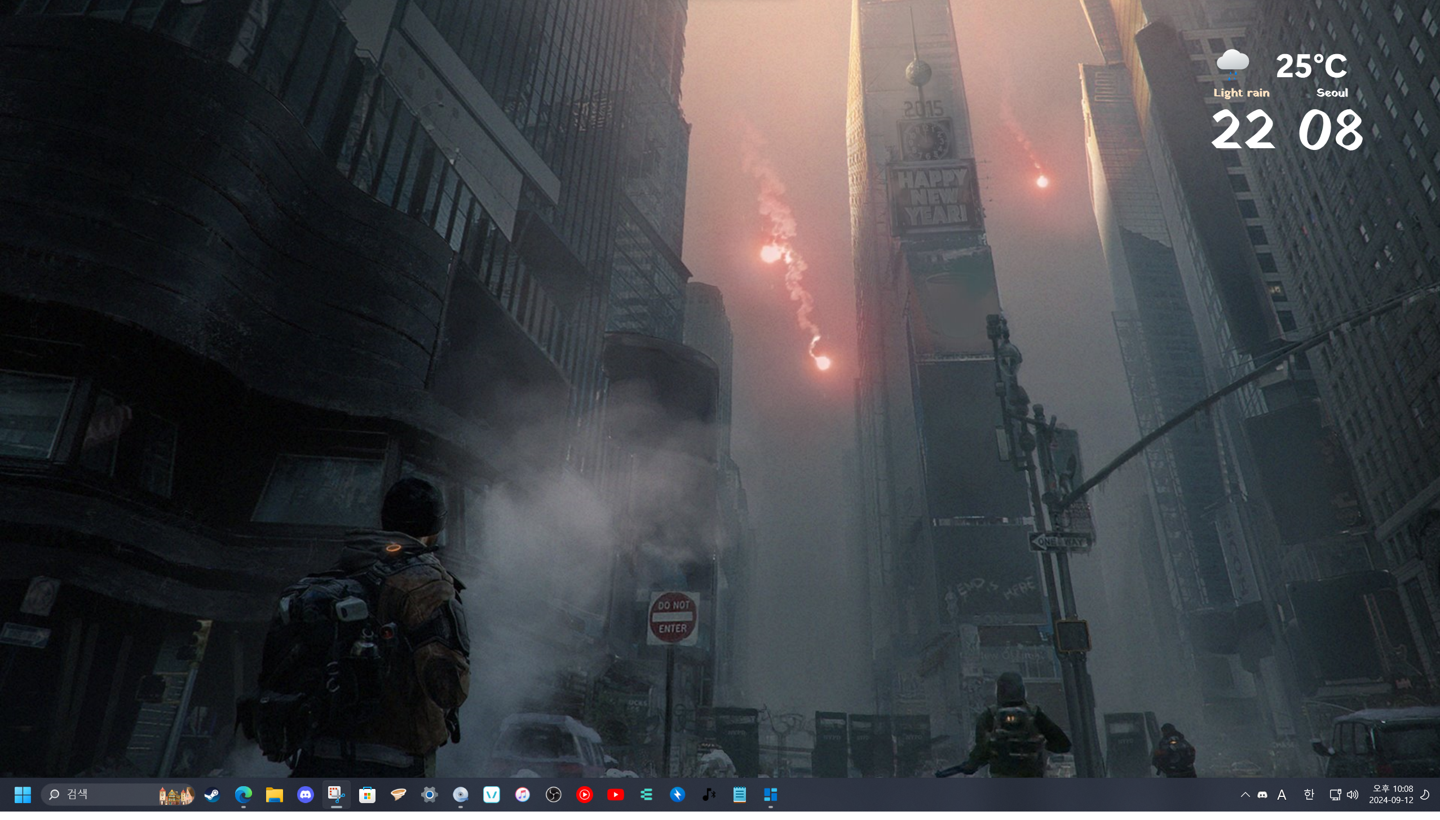Open the Bluetooth music note app

[x=709, y=795]
